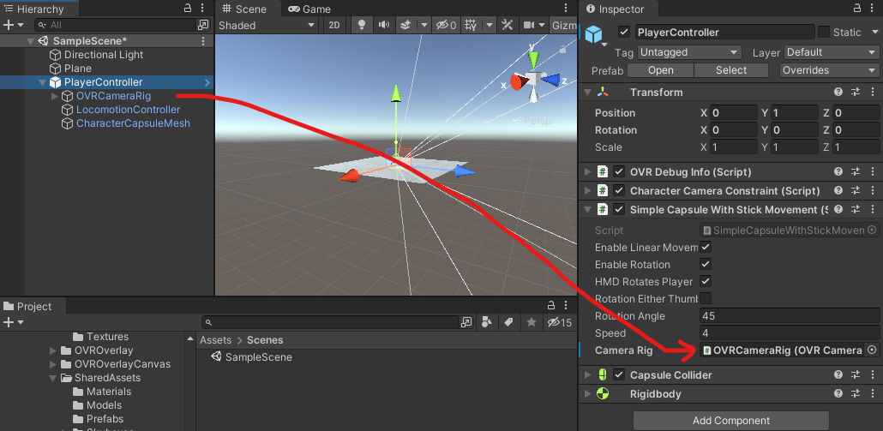Click the Speed value input field
883x431 pixels.
click(x=789, y=333)
